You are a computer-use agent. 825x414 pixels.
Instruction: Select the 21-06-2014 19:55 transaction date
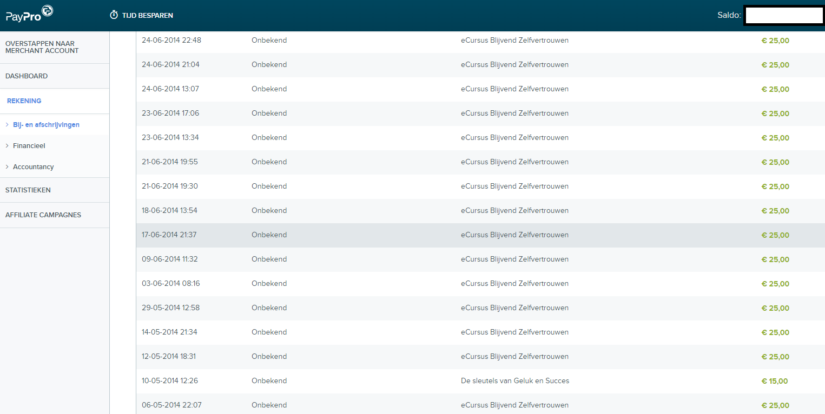pyautogui.click(x=170, y=162)
